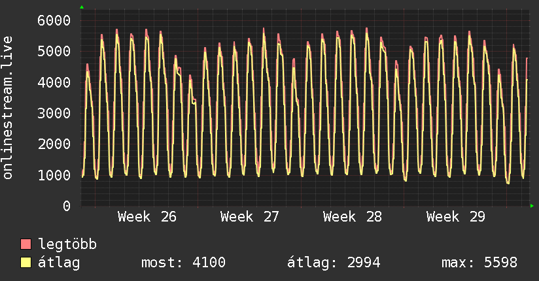Click the 1000 y-axis tick label
Screen dimensions: 539x281
[54, 175]
